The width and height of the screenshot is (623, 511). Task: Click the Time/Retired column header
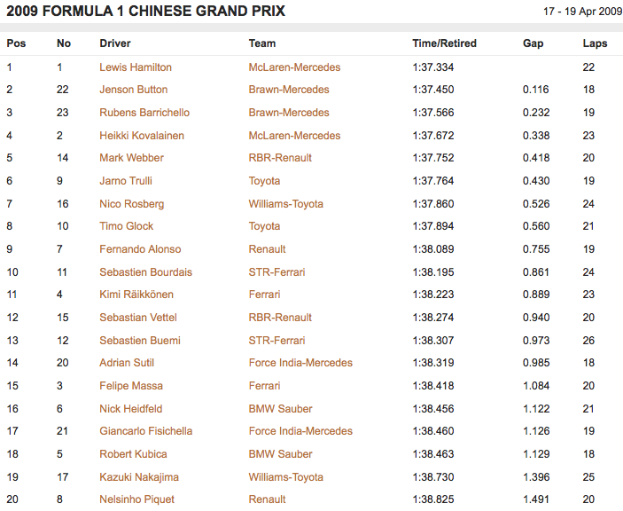[x=444, y=43]
